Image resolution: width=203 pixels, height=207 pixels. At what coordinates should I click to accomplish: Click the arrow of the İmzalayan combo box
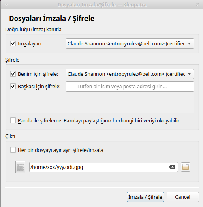[x=189, y=43]
